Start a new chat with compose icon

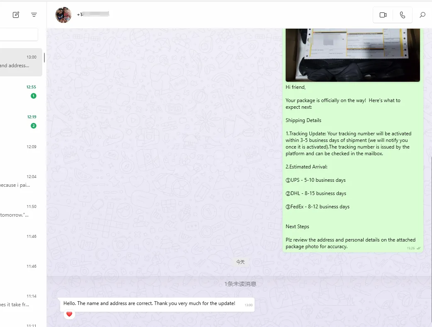tap(16, 15)
